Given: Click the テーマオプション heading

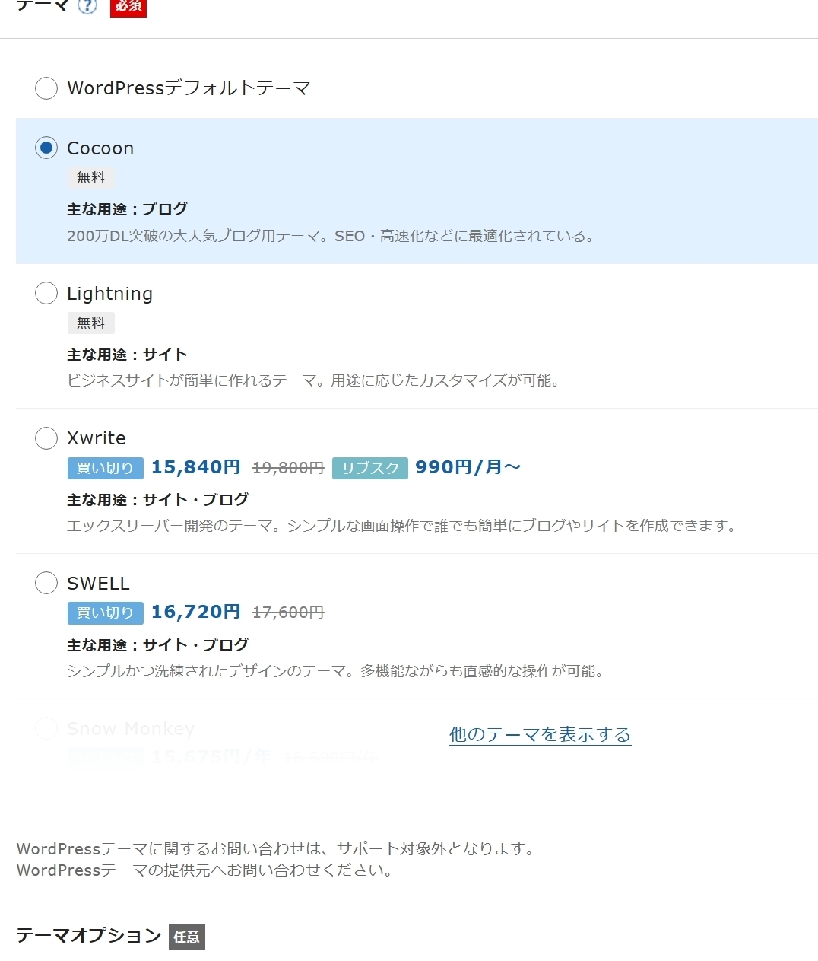Looking at the screenshot, I should pyautogui.click(x=89, y=935).
